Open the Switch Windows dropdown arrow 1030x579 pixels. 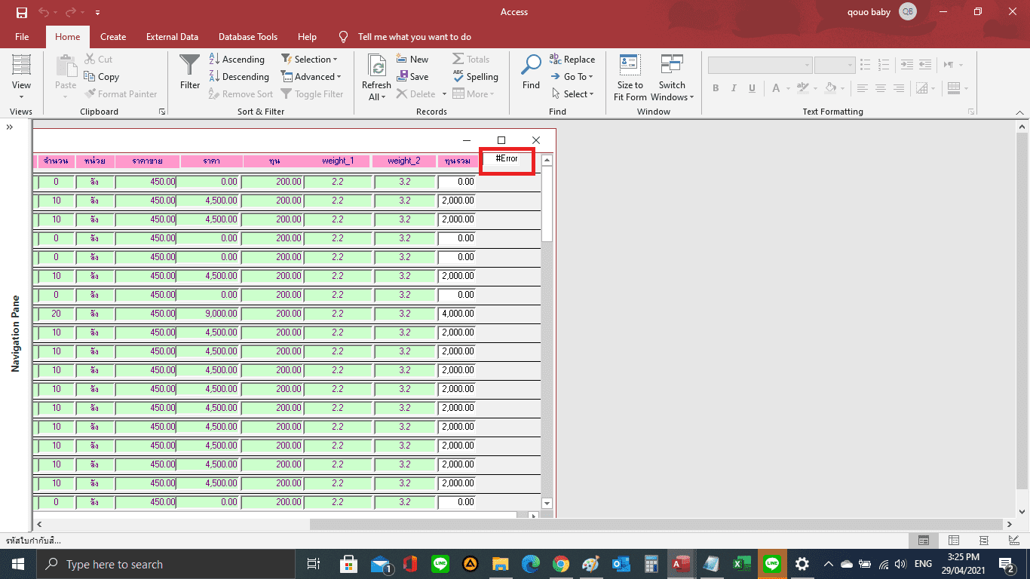[691, 97]
